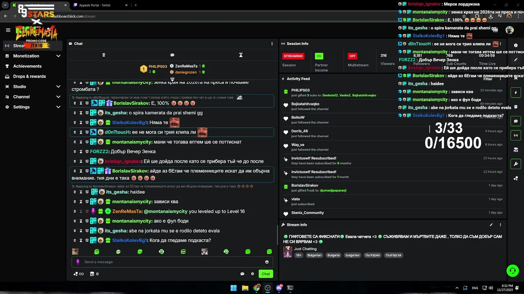Expand the Settings sidebar section
The image size is (524, 294).
58,107
